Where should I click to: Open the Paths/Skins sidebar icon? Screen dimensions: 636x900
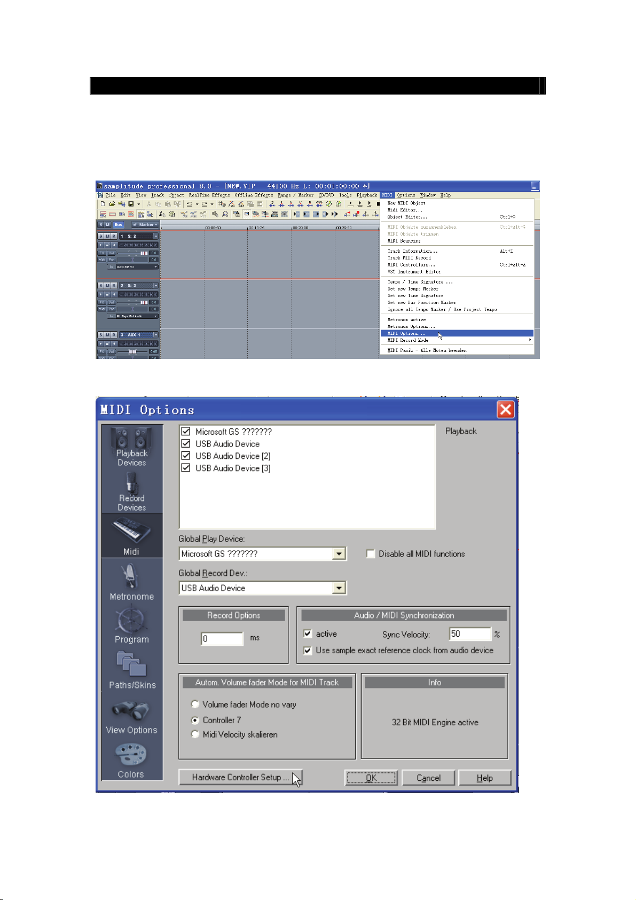click(132, 670)
